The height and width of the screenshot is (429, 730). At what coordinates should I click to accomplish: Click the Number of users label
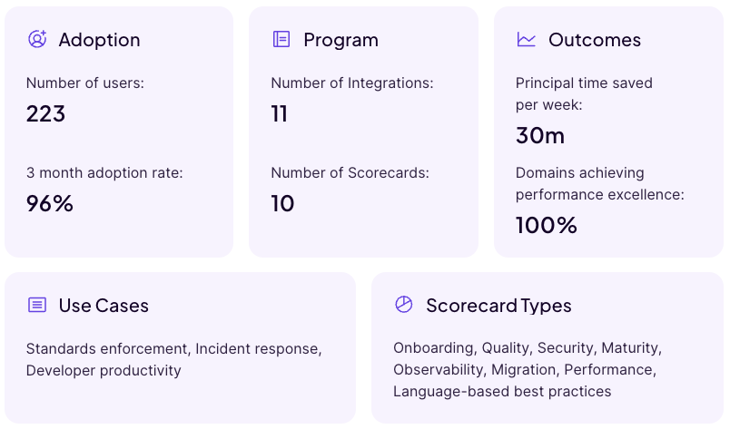pyautogui.click(x=85, y=83)
